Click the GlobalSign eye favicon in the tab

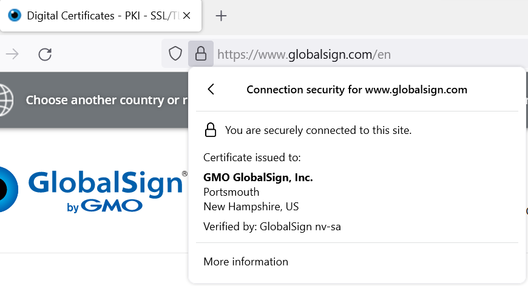(15, 16)
